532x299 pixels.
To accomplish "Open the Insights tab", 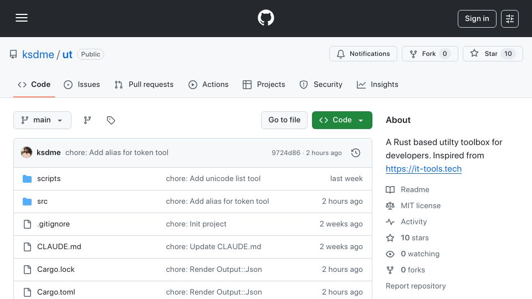I will (x=377, y=84).
